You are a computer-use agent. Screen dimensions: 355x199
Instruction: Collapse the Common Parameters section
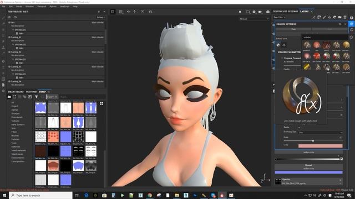point(282,58)
